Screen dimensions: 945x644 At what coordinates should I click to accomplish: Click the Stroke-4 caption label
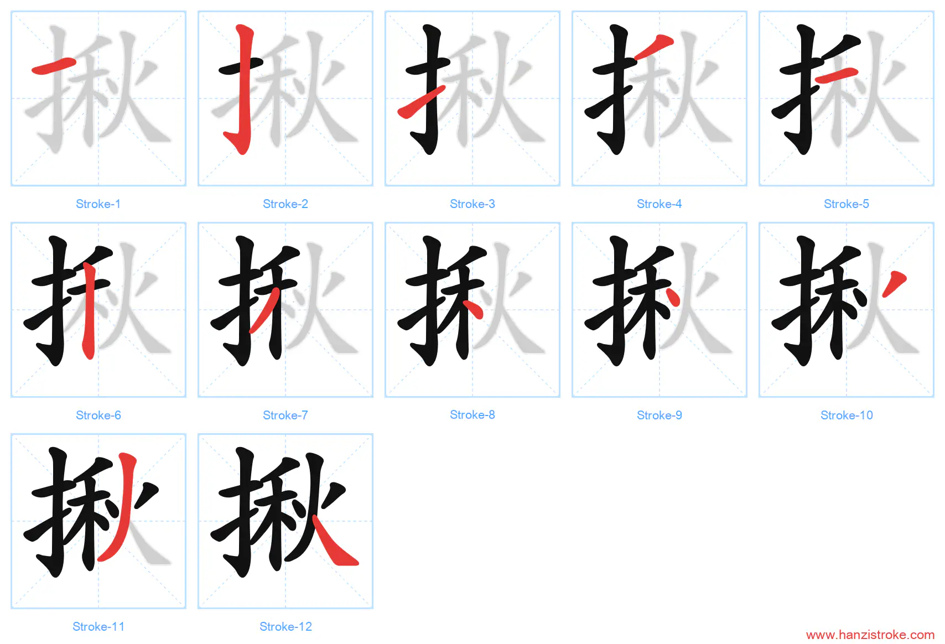pyautogui.click(x=660, y=204)
